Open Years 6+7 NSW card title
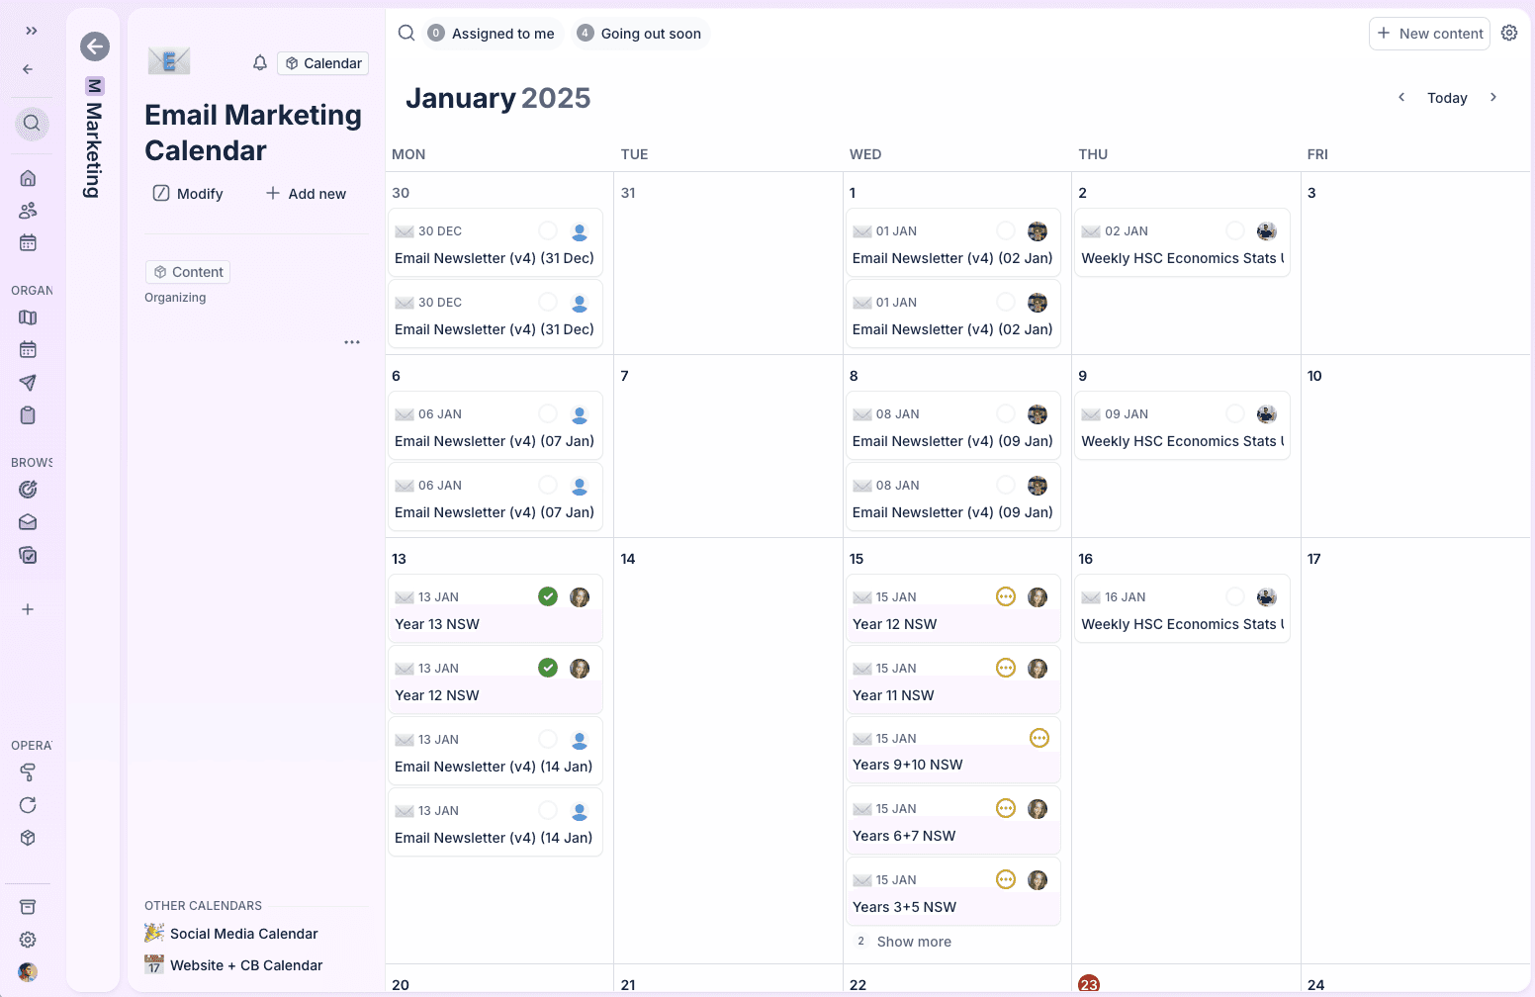Screen dimensions: 1535x997 pyautogui.click(x=904, y=836)
